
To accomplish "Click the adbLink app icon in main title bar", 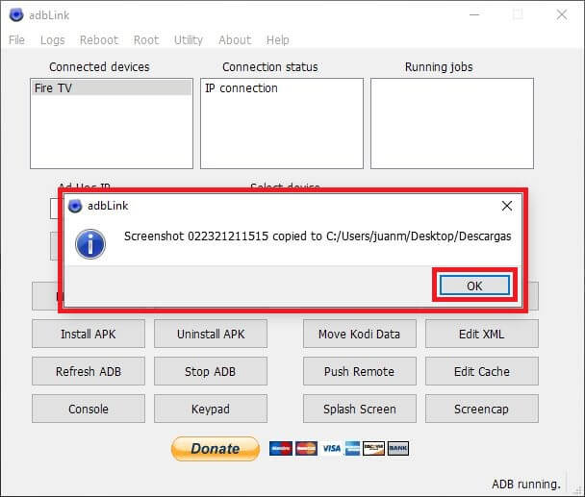I will click(16, 15).
